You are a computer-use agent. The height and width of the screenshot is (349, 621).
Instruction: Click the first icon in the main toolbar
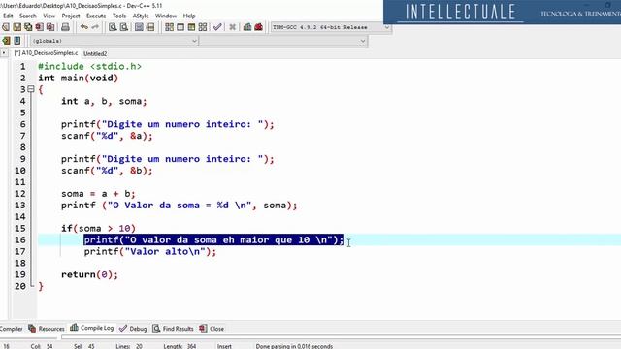click(6, 27)
